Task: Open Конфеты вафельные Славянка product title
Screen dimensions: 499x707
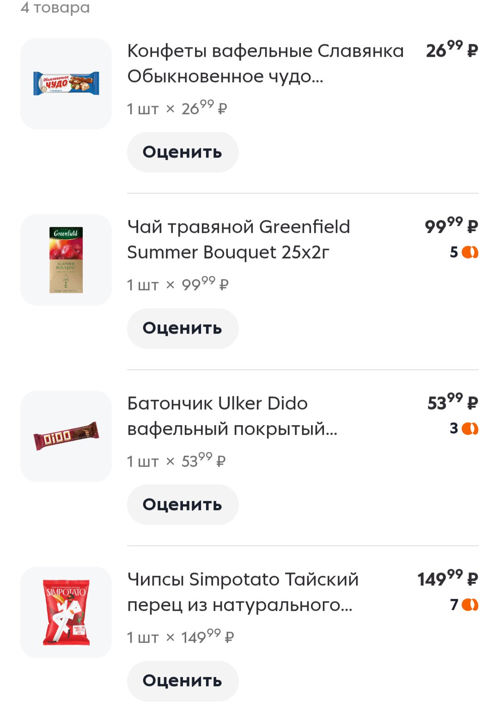Action: tap(265, 63)
